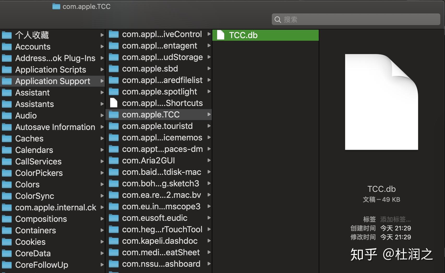Open com.medi...eatSheet folder row
Image resolution: width=445 pixels, height=273 pixels.
coord(159,252)
